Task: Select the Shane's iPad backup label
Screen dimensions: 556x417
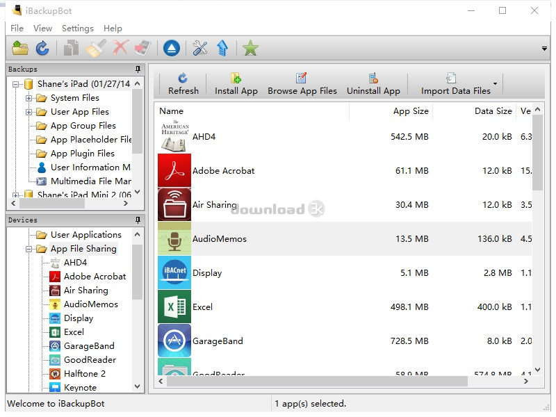Action: tap(83, 84)
